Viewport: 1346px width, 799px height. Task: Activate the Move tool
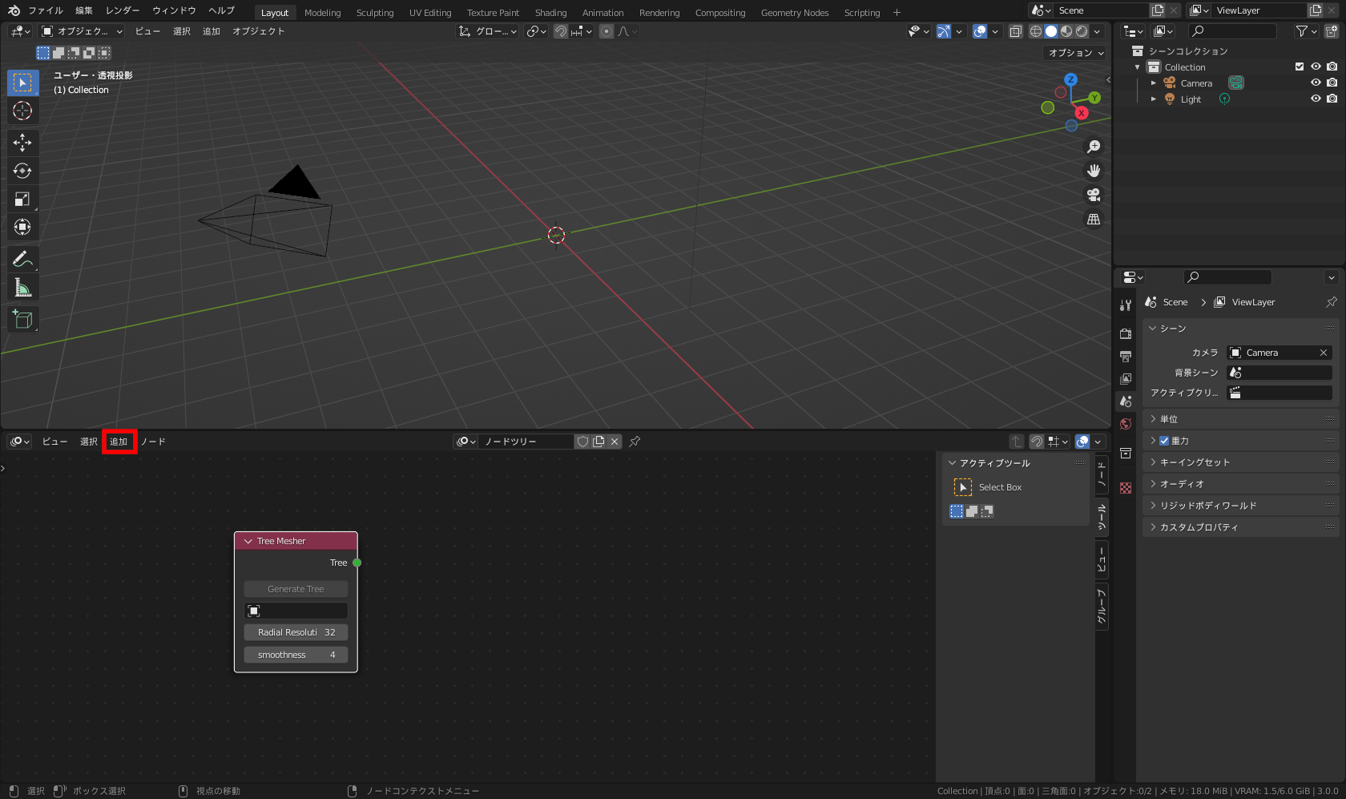click(22, 143)
